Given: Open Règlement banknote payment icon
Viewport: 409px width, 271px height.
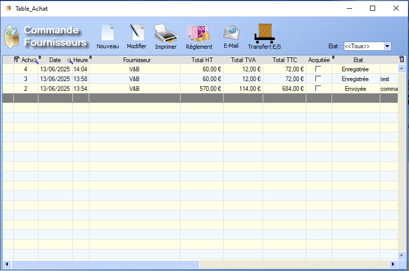Looking at the screenshot, I should tap(199, 33).
